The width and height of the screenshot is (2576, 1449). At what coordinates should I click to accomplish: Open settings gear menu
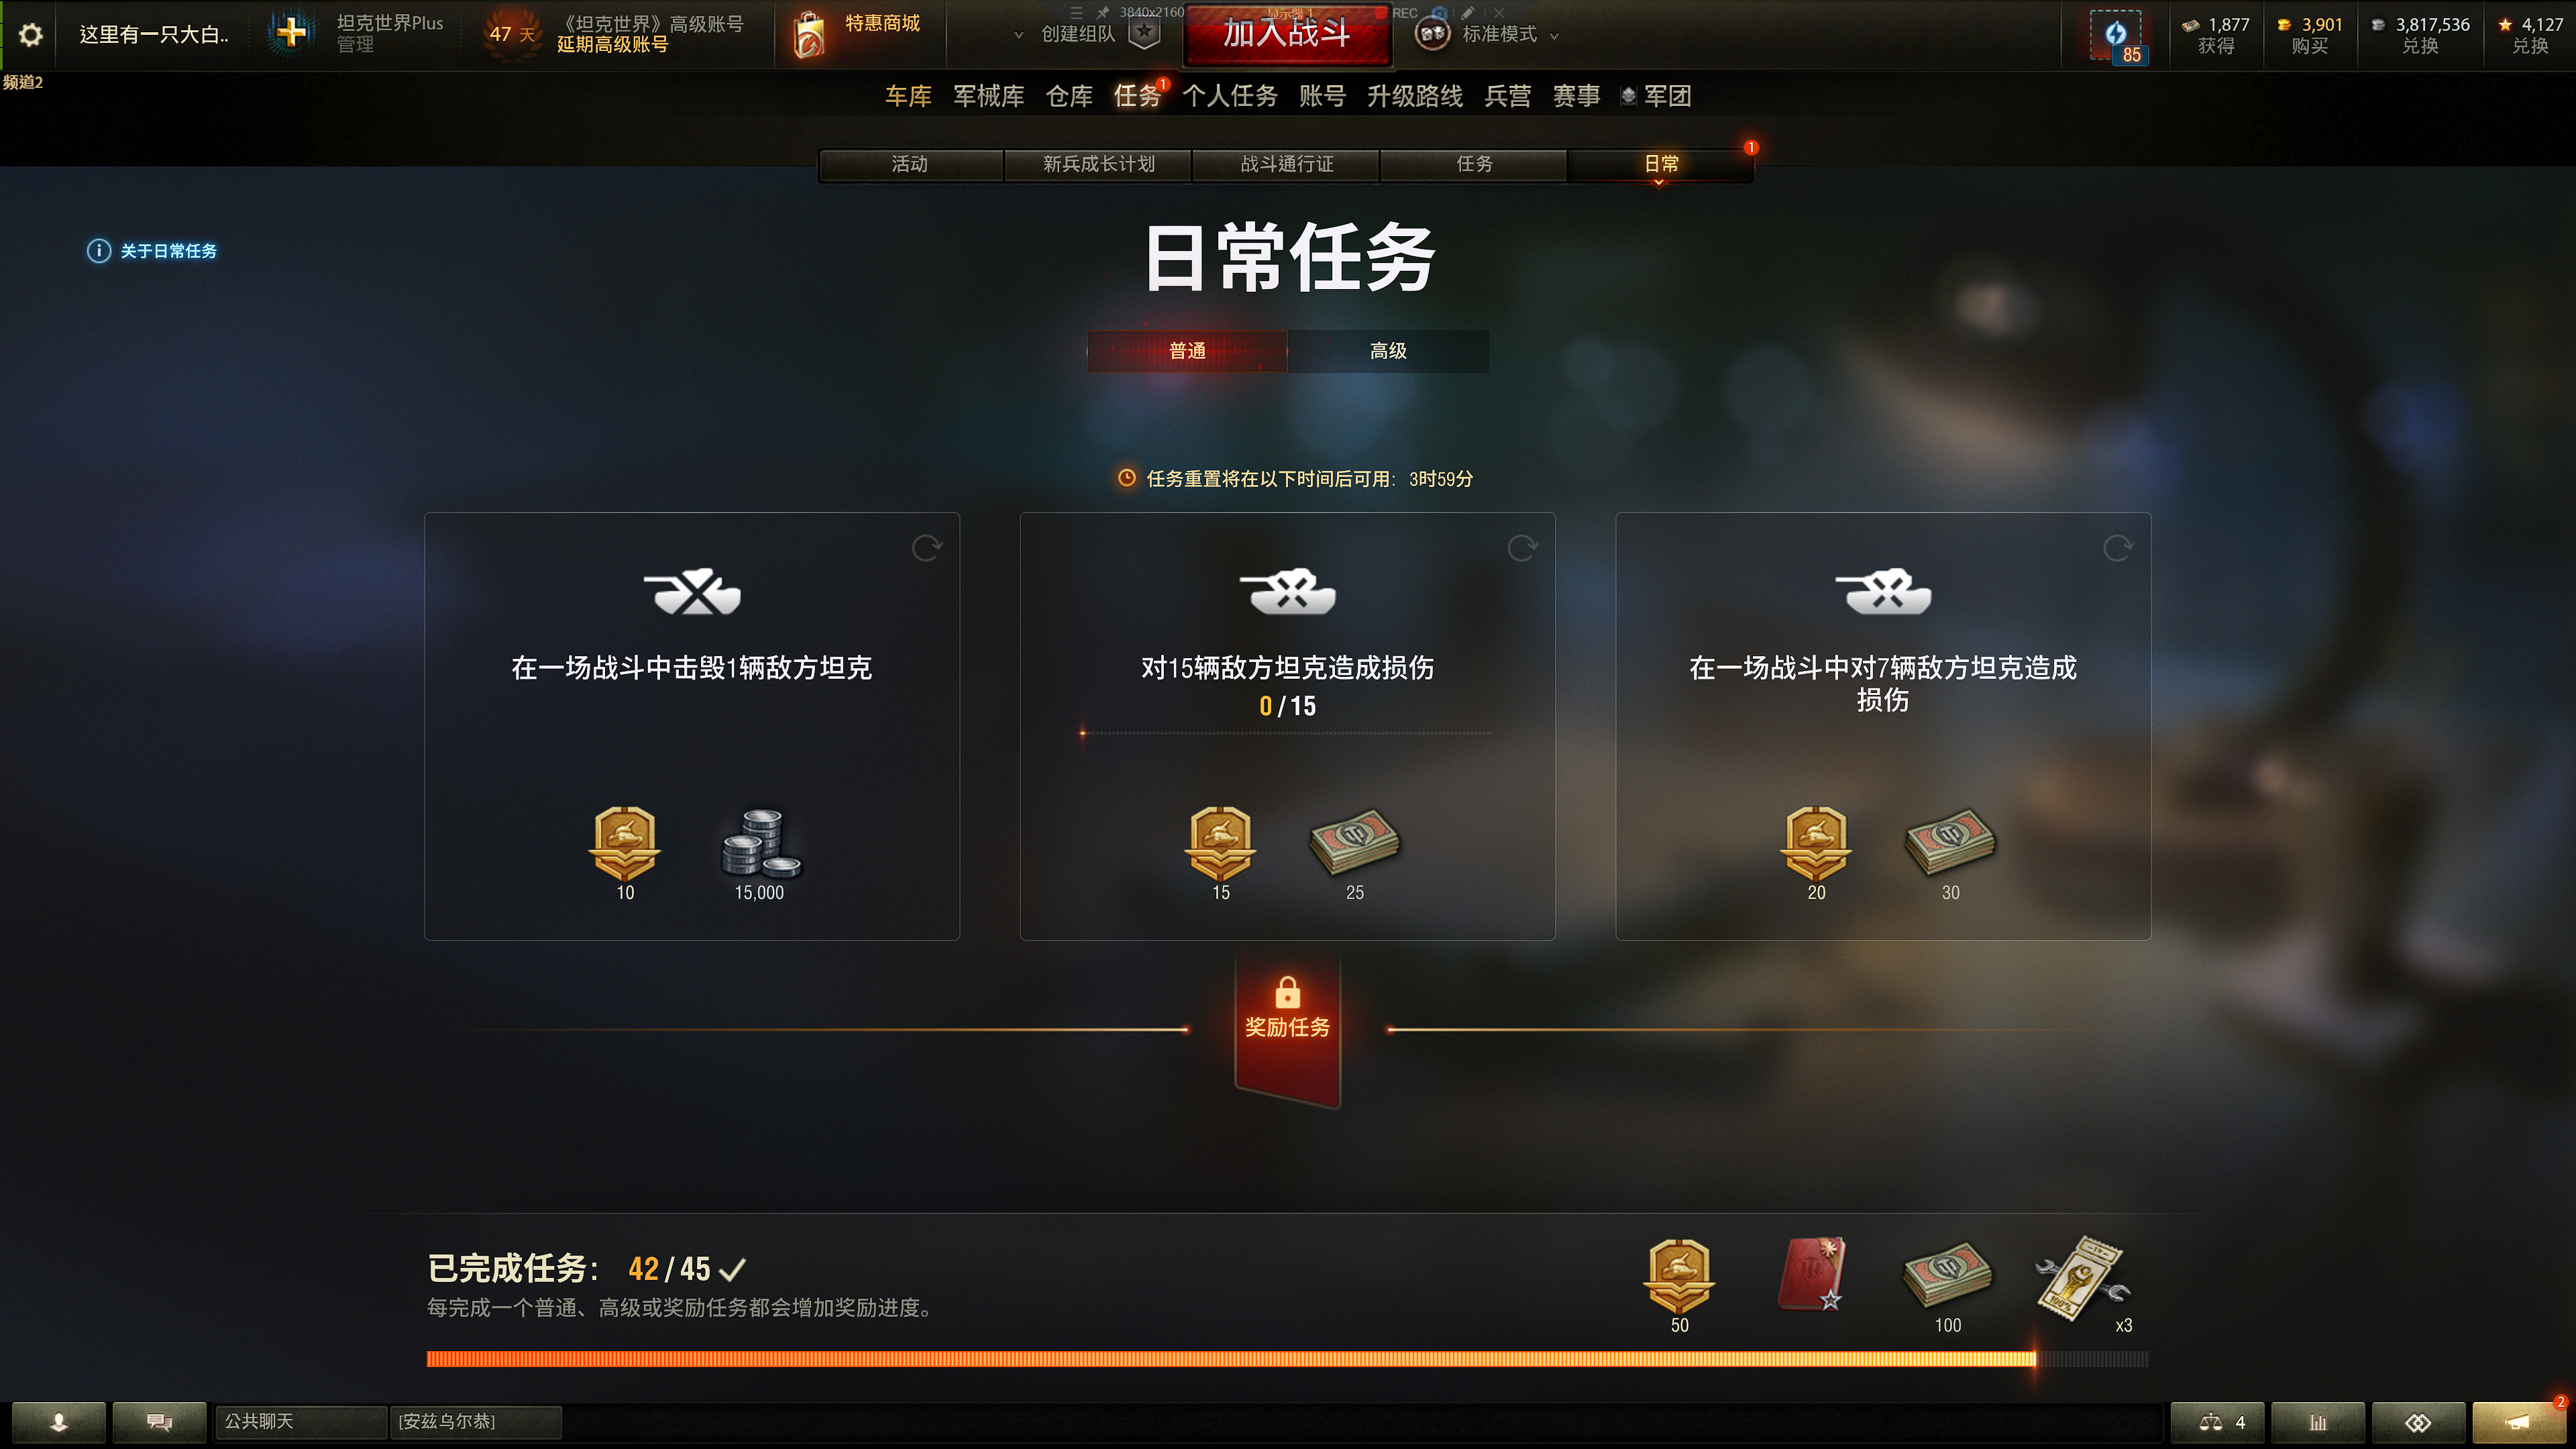point(31,35)
